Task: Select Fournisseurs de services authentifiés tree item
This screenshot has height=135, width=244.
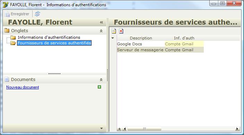Action: pos(54,43)
